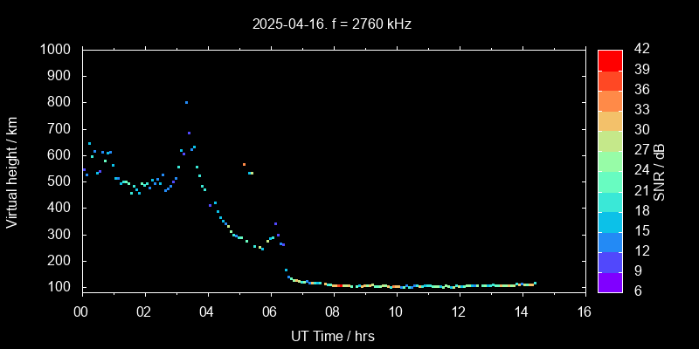Screen dimensions: 699x349
Task: Pick the orange 33–36 dB colorbar swatch
Action: point(610,100)
